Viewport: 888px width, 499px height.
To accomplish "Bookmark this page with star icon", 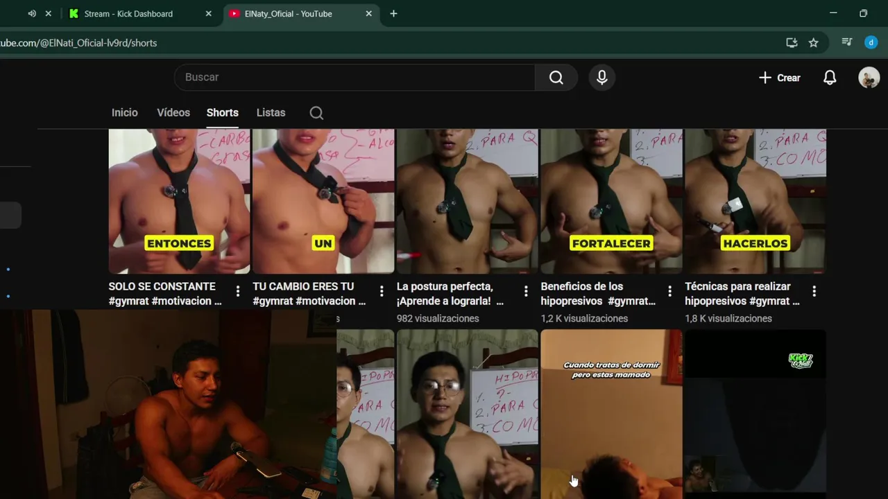I will tap(813, 43).
